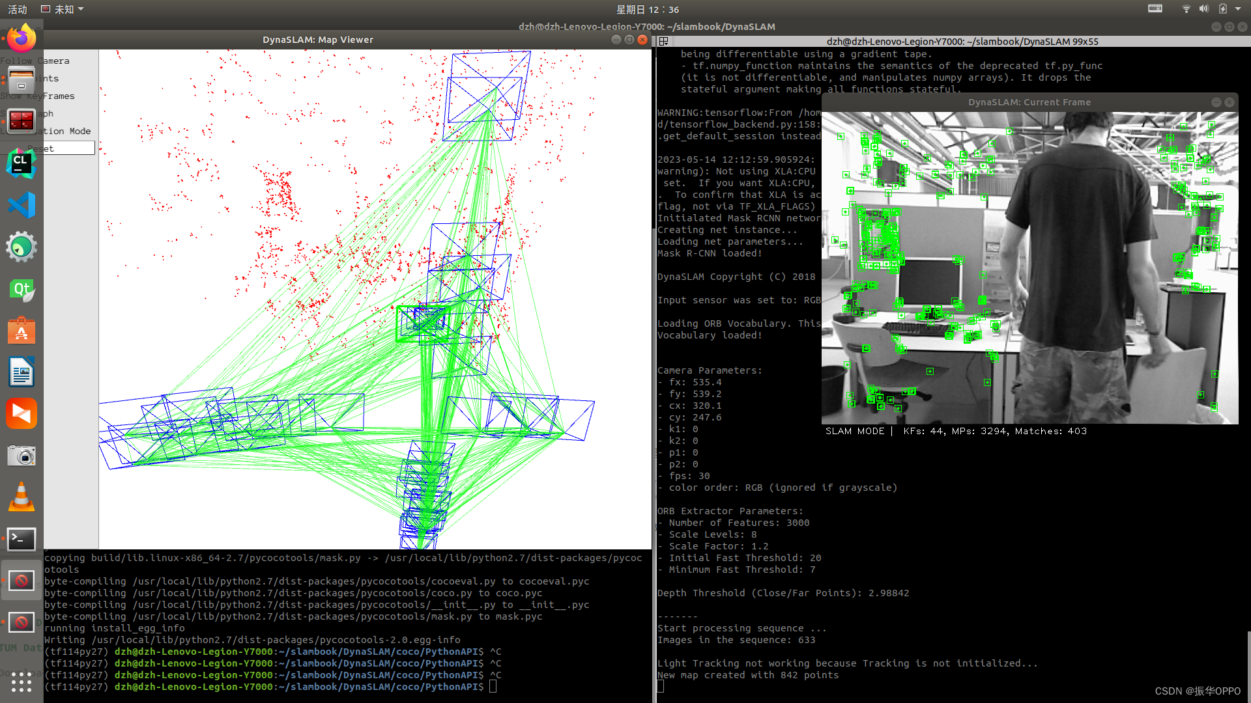Click the Terminator split-grid icon in titlebar

(664, 41)
